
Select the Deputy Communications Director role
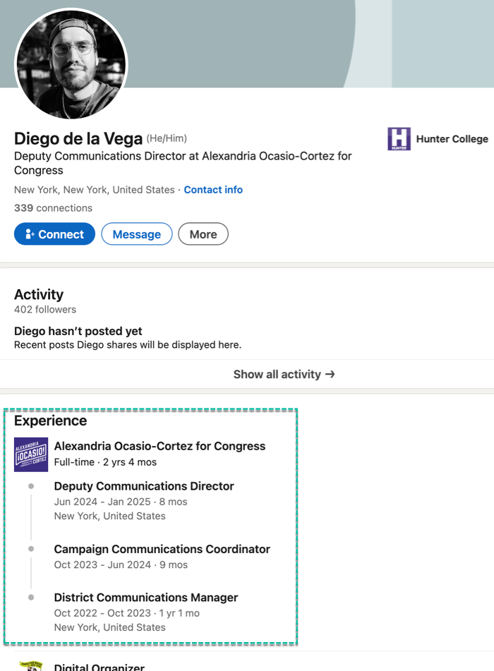[x=144, y=486]
